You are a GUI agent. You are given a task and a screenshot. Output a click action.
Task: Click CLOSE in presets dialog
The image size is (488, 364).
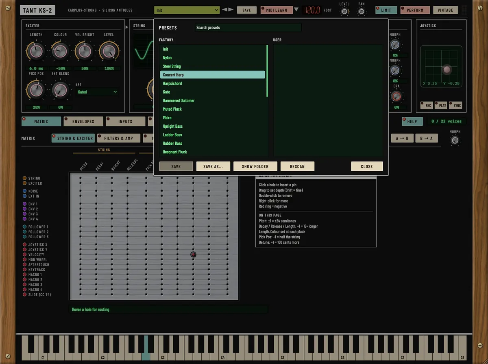tap(367, 166)
